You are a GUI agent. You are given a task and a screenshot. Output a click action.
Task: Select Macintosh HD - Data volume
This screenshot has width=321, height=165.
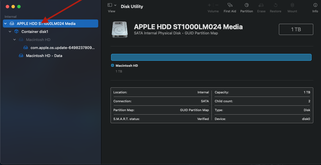click(44, 56)
